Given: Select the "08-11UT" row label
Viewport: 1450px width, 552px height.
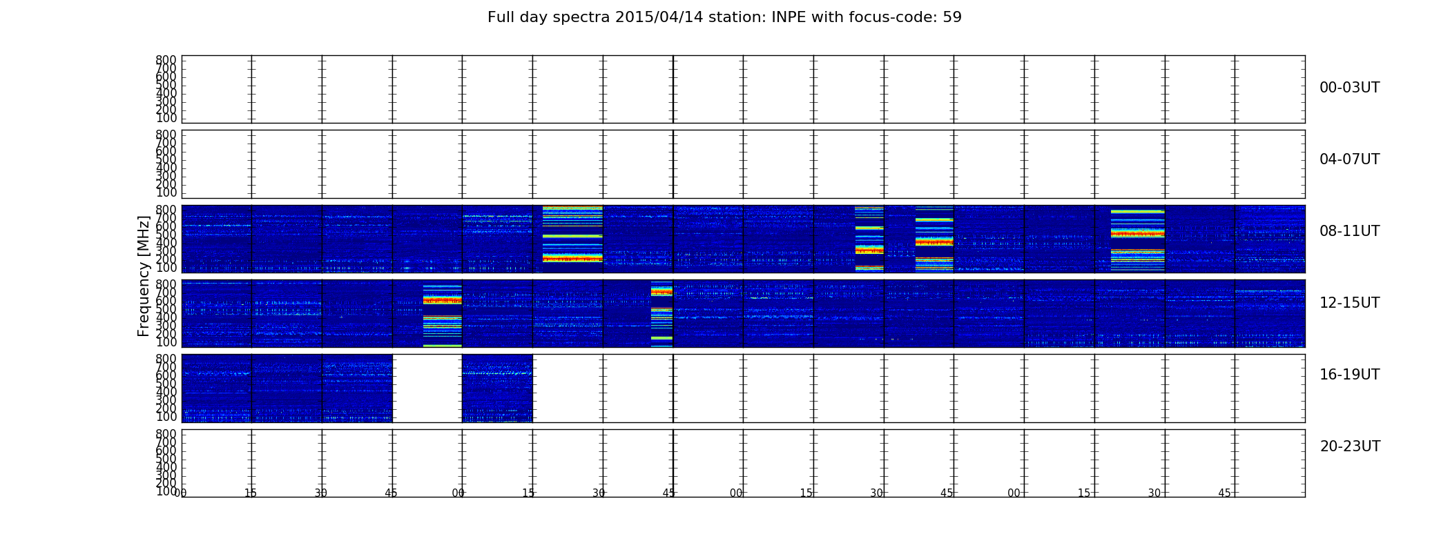Looking at the screenshot, I should [1349, 231].
